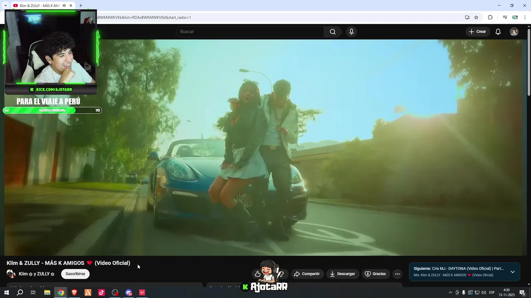Open the Chrome extensions puzzle icon
The height and width of the screenshot is (298, 531).
pyautogui.click(x=490, y=17)
